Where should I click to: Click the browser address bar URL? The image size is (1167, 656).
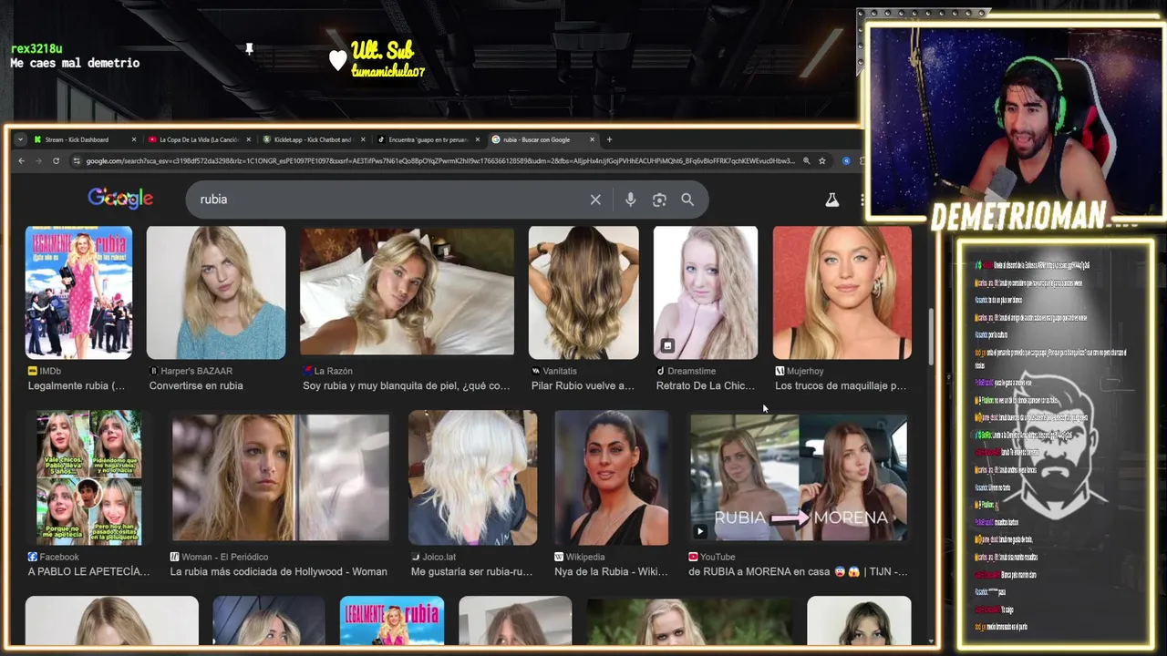point(440,161)
